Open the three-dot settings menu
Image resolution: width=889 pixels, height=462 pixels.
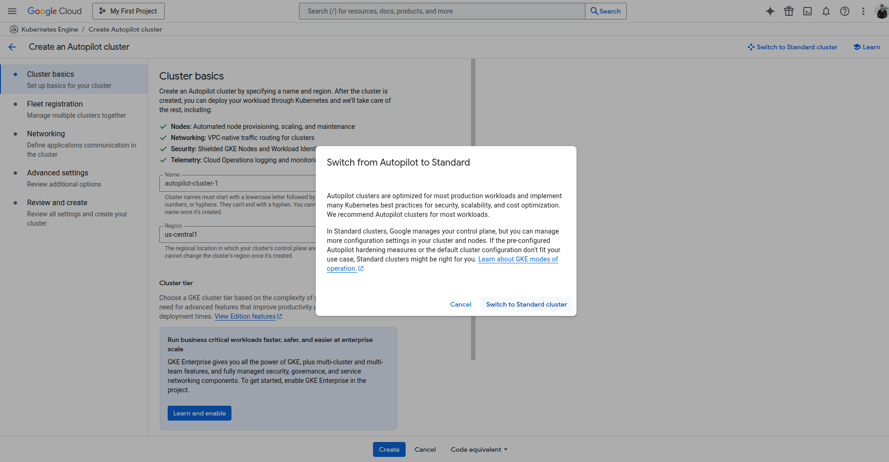point(863,11)
